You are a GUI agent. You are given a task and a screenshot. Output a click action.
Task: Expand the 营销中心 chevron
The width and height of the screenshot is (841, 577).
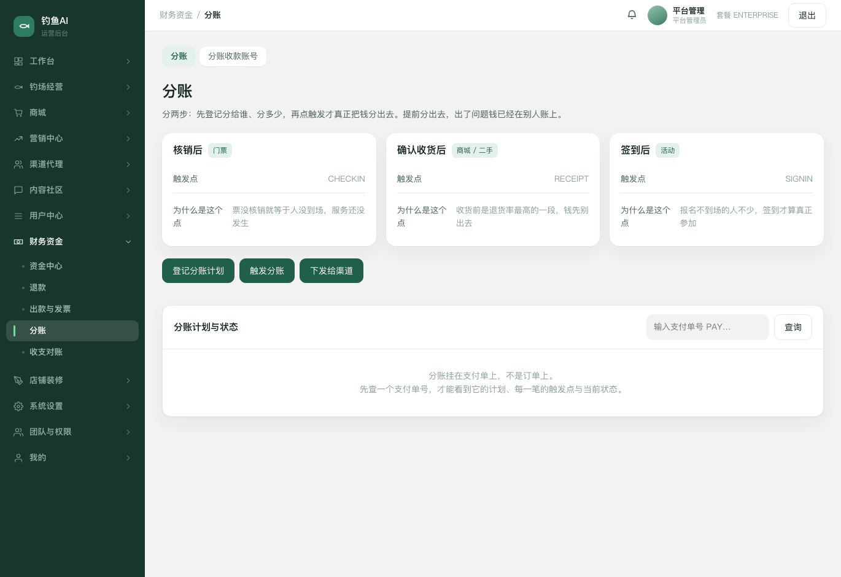coord(128,139)
